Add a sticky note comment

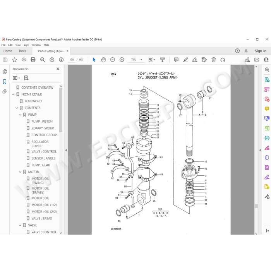coord(176,60)
